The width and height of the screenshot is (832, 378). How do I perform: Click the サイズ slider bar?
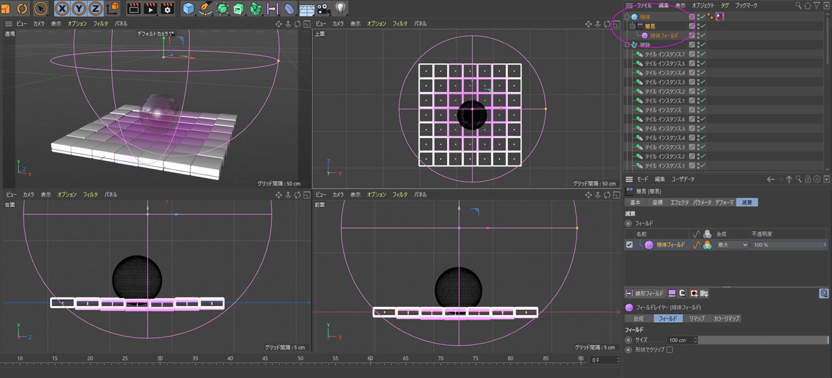763,340
